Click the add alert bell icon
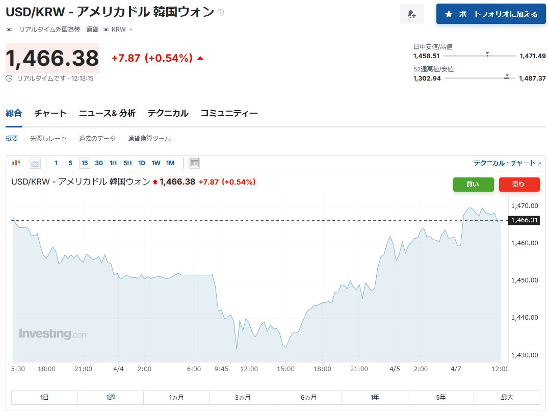Image resolution: width=548 pixels, height=416 pixels. point(411,14)
